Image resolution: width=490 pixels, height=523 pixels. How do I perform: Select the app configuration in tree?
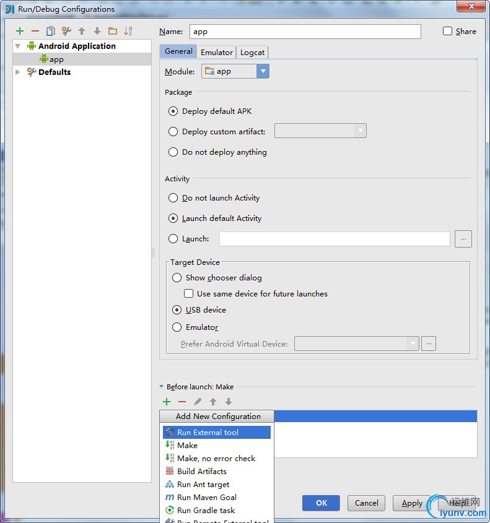click(x=82, y=59)
